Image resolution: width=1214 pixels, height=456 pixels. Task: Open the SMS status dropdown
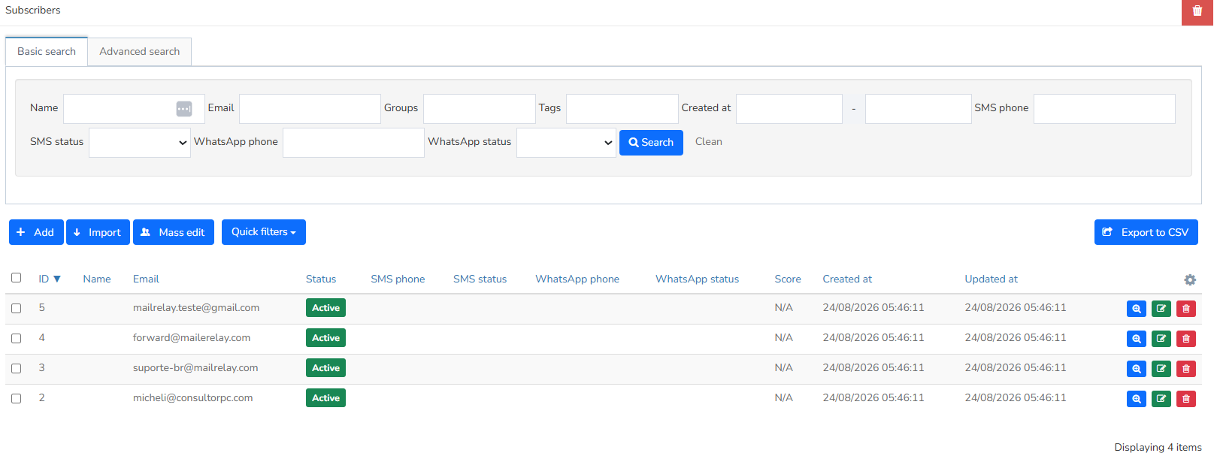tap(140, 143)
